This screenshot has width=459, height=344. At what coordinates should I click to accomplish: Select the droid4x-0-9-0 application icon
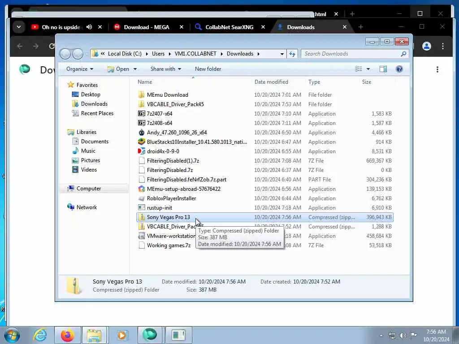(x=142, y=151)
